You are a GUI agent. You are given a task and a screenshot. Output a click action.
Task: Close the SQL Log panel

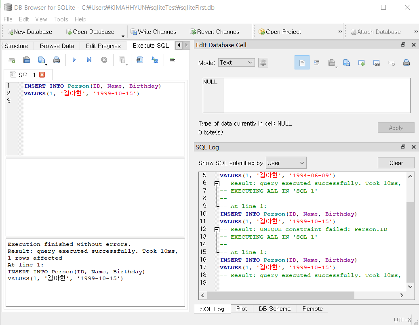414,147
